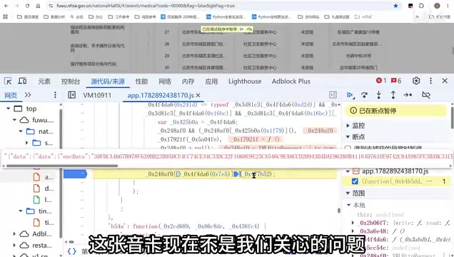Collapse the nat... folder node
Screen dimensions: 454x257
(21, 131)
